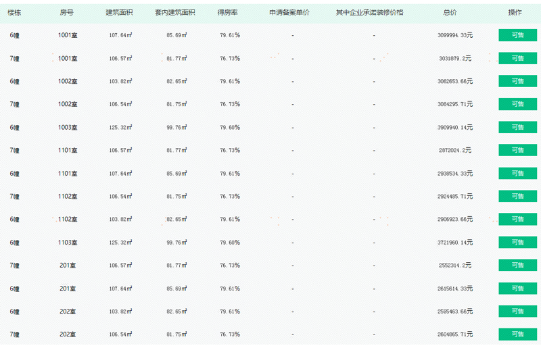541x348 pixels.
Task: Click 可售 button for 6幢 1003室
Action: point(517,127)
